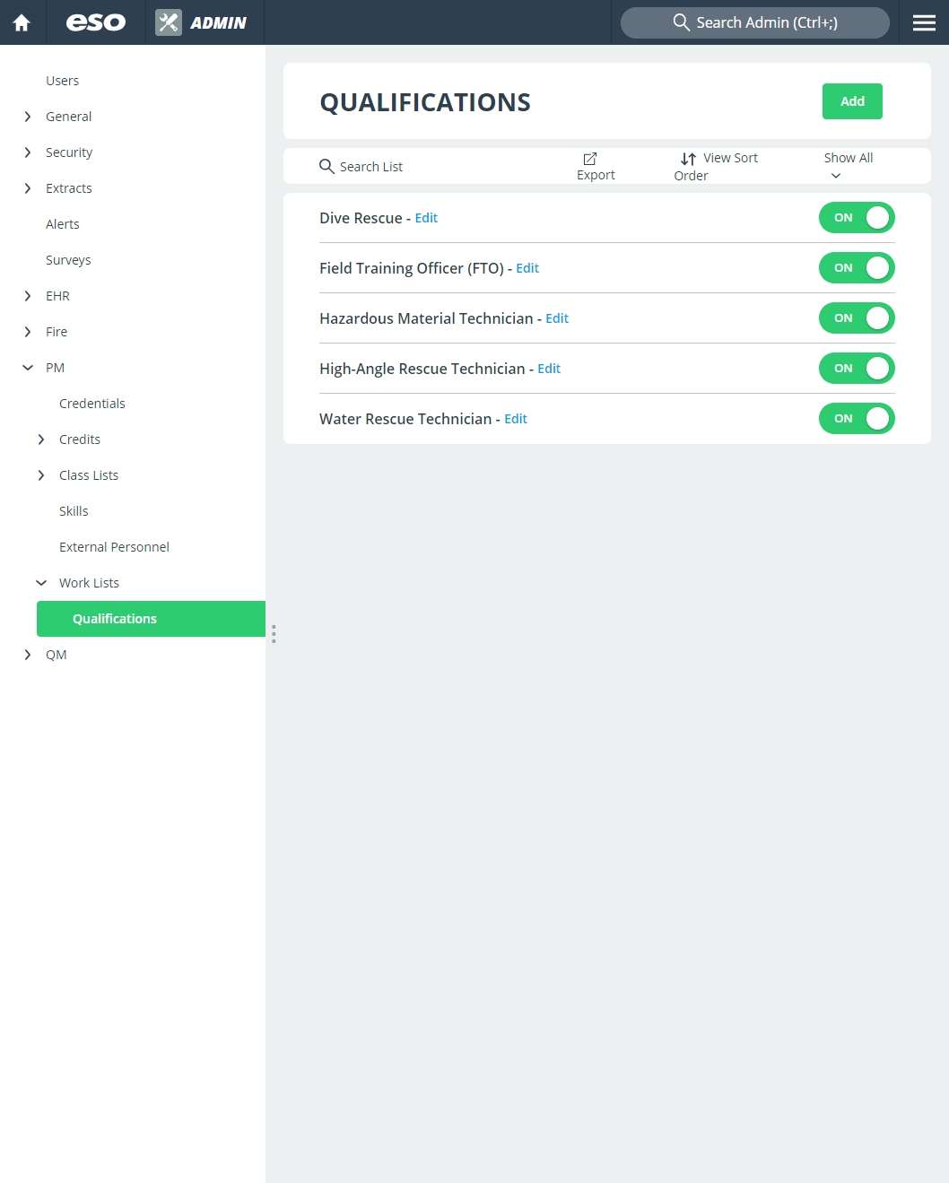949x1183 pixels.
Task: Edit Field Training Officer (FTO) qualification
Action: click(527, 268)
